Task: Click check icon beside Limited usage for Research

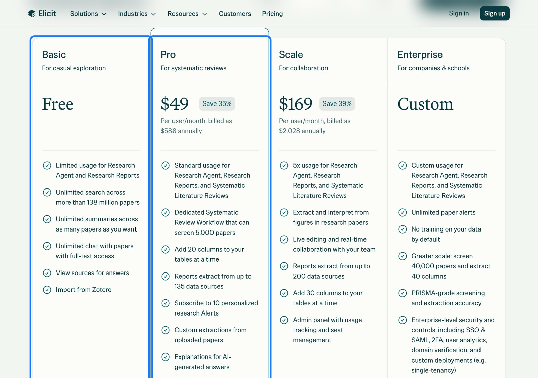Action: click(x=47, y=165)
